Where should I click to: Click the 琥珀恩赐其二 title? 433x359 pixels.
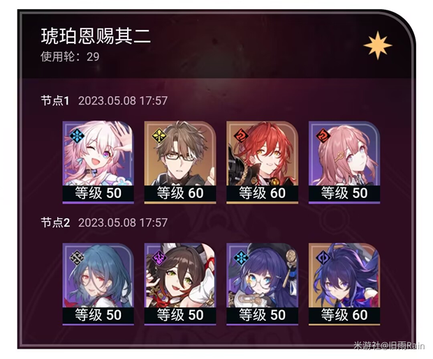coord(96,36)
